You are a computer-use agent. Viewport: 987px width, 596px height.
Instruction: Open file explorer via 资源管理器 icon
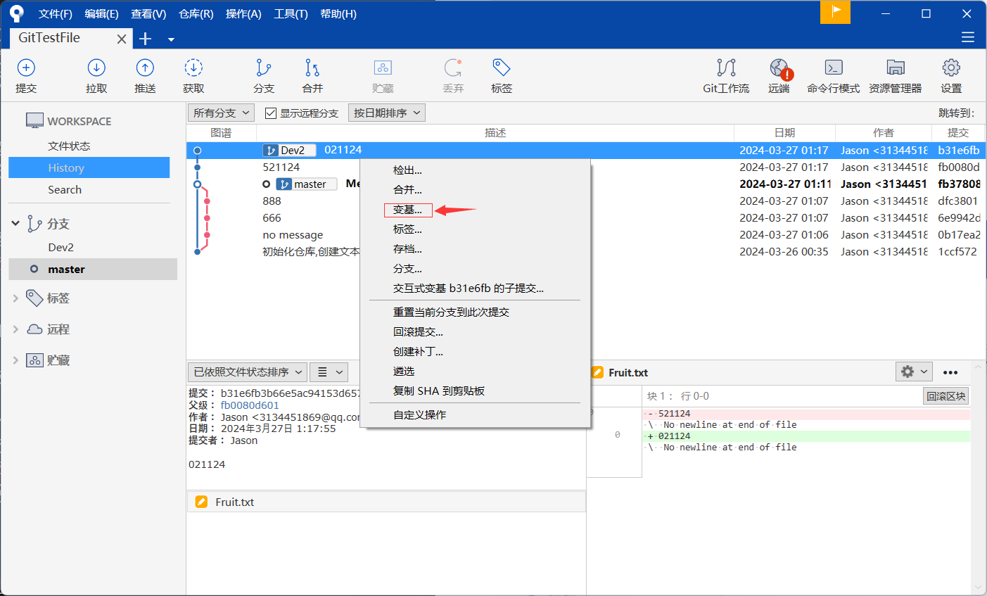[896, 68]
